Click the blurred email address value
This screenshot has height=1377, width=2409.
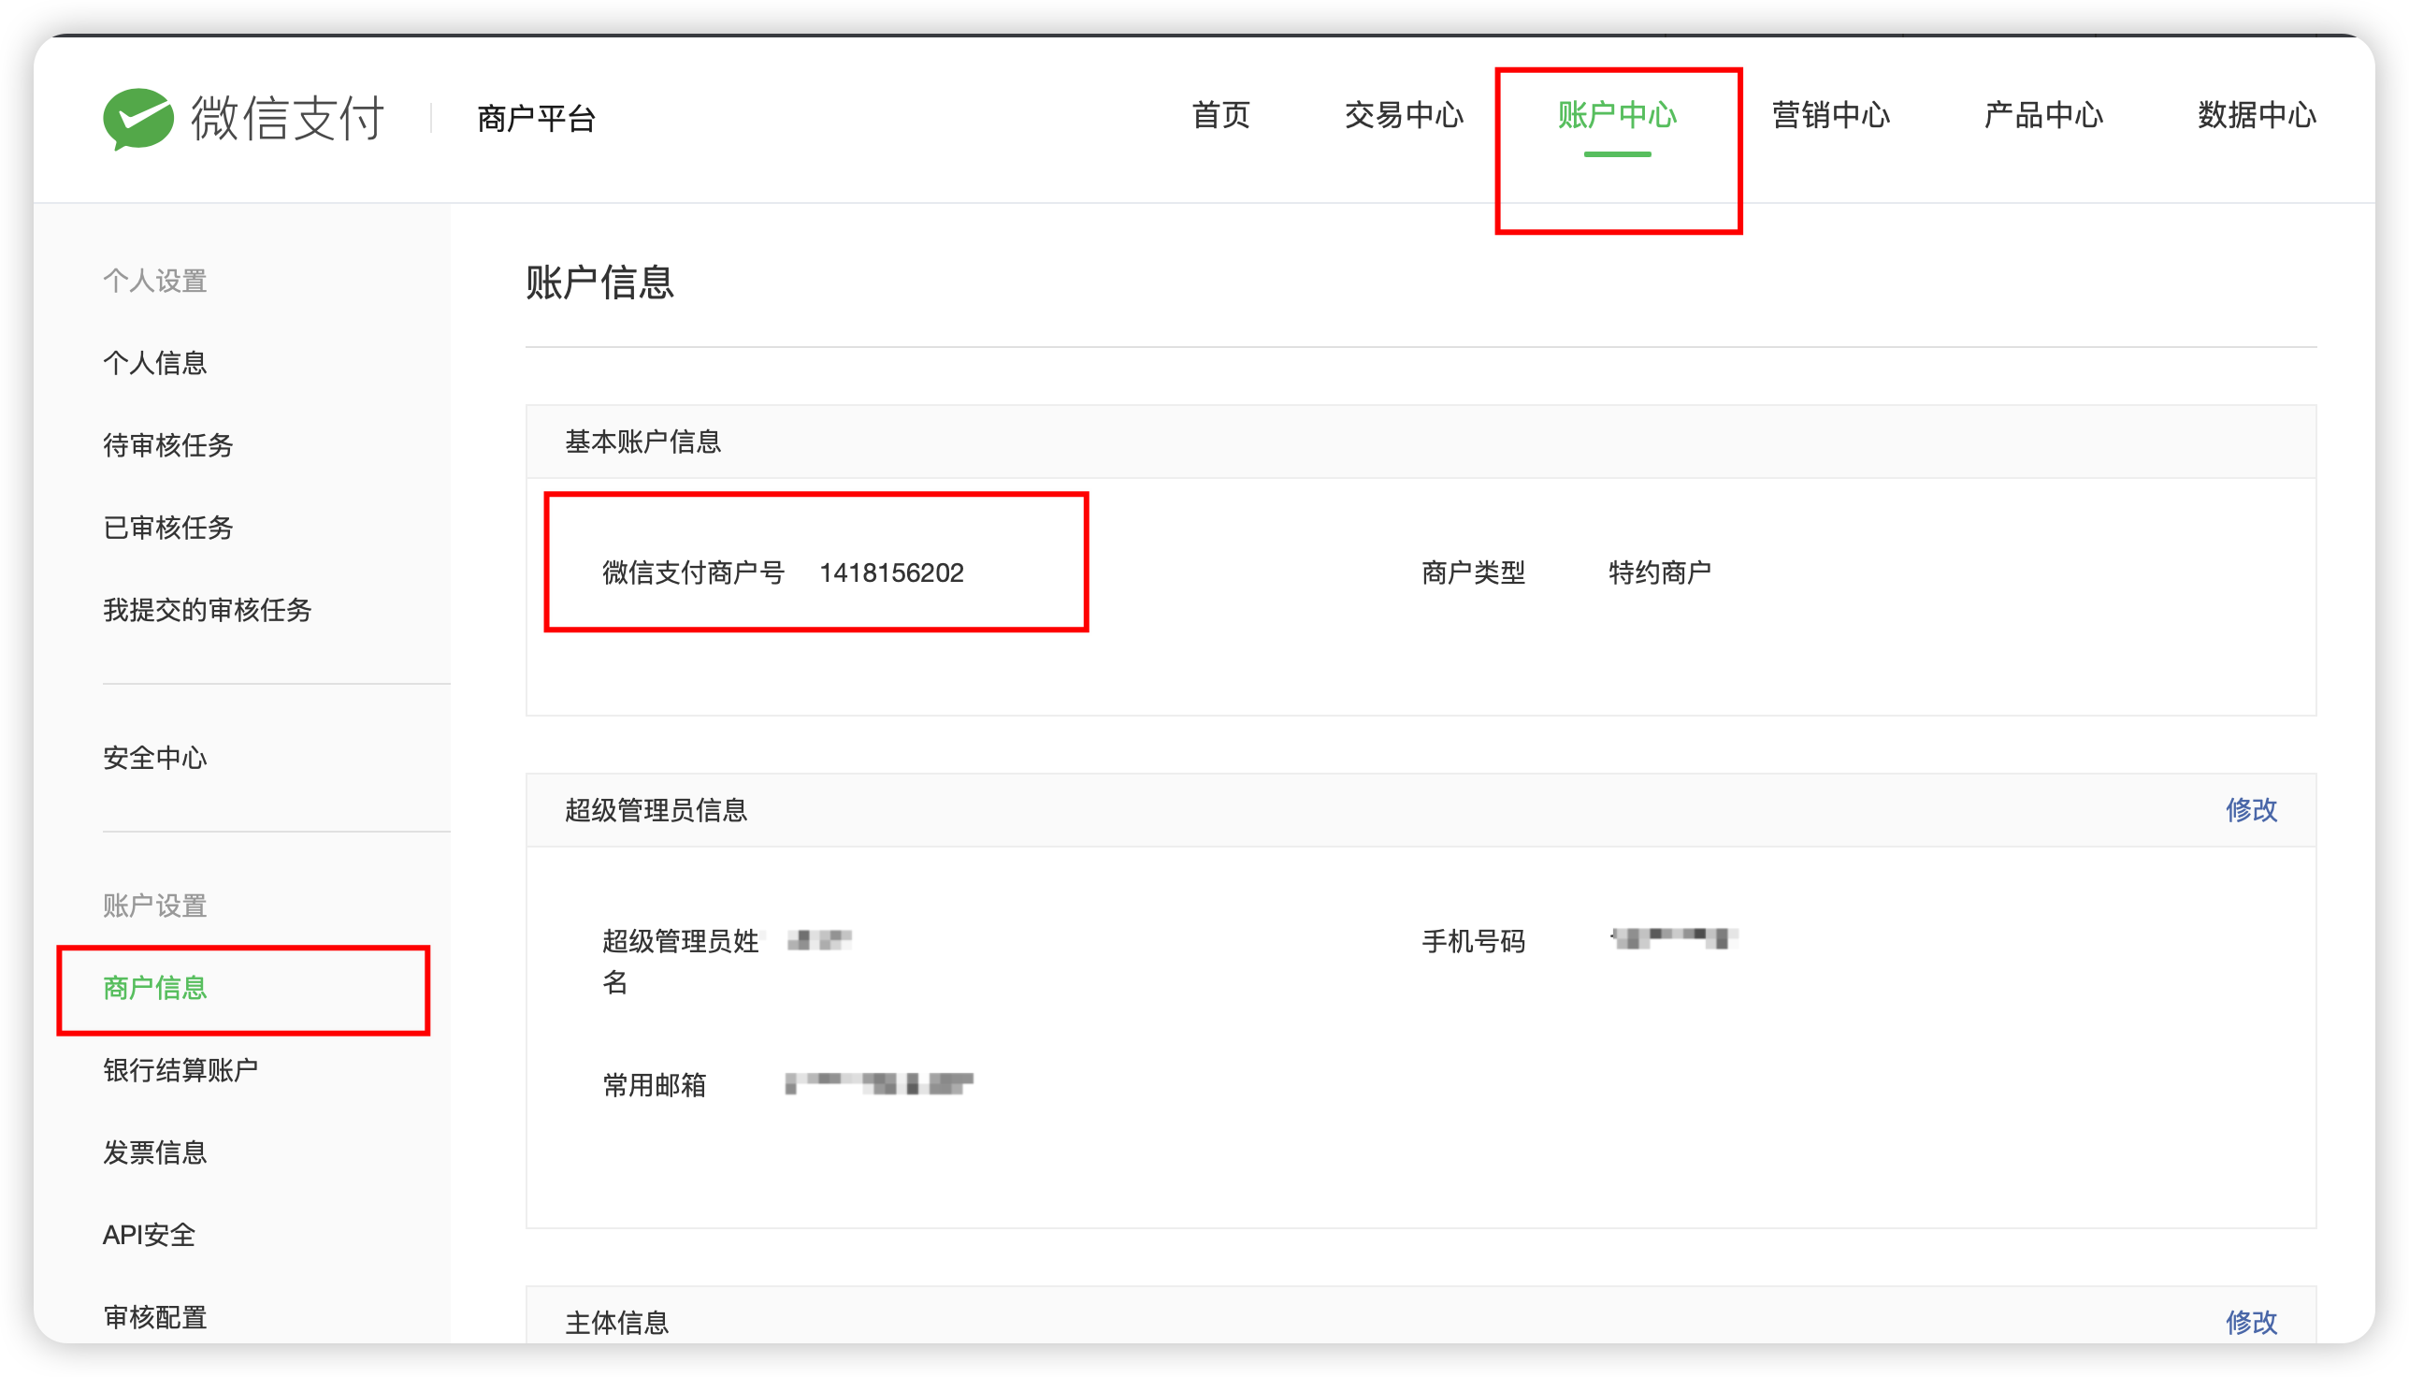point(878,1084)
